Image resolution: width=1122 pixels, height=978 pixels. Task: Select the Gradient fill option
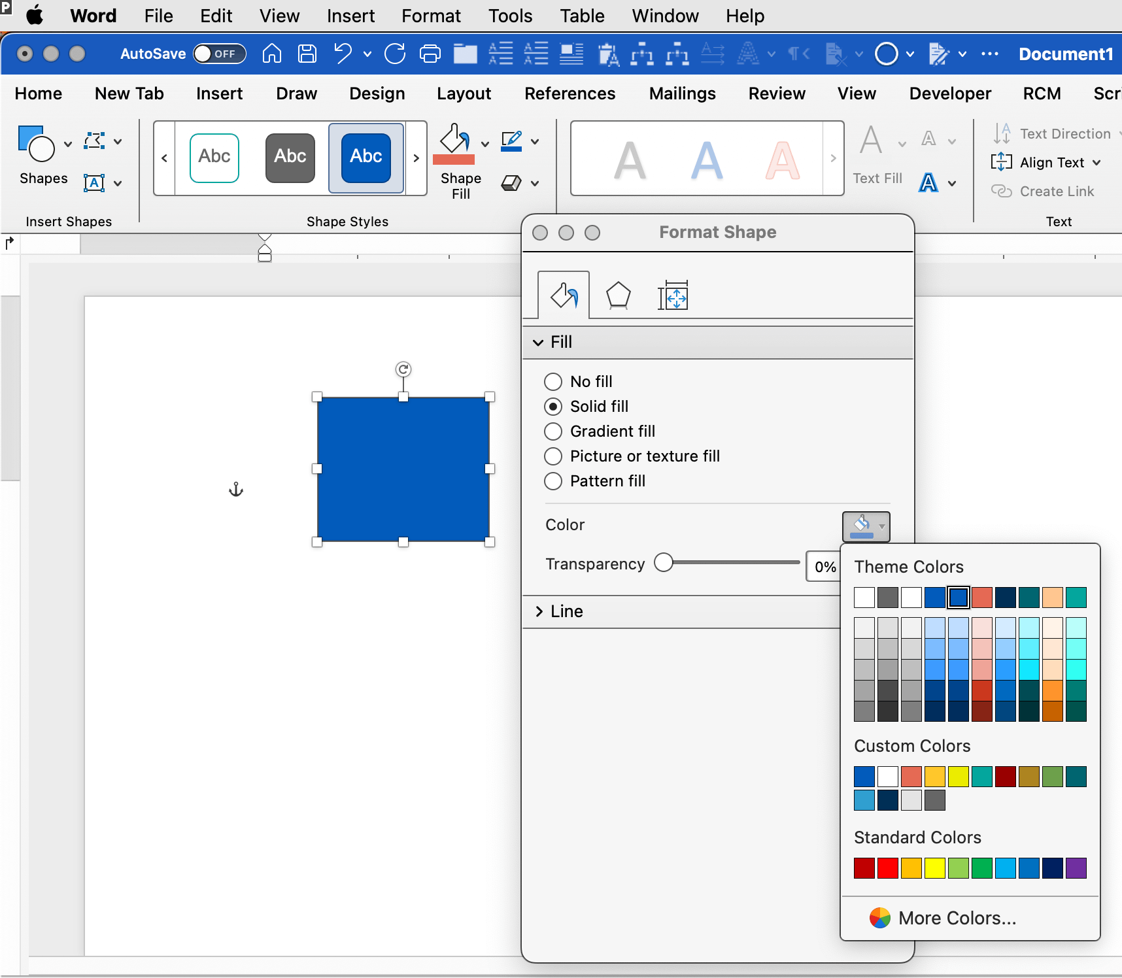coord(553,431)
